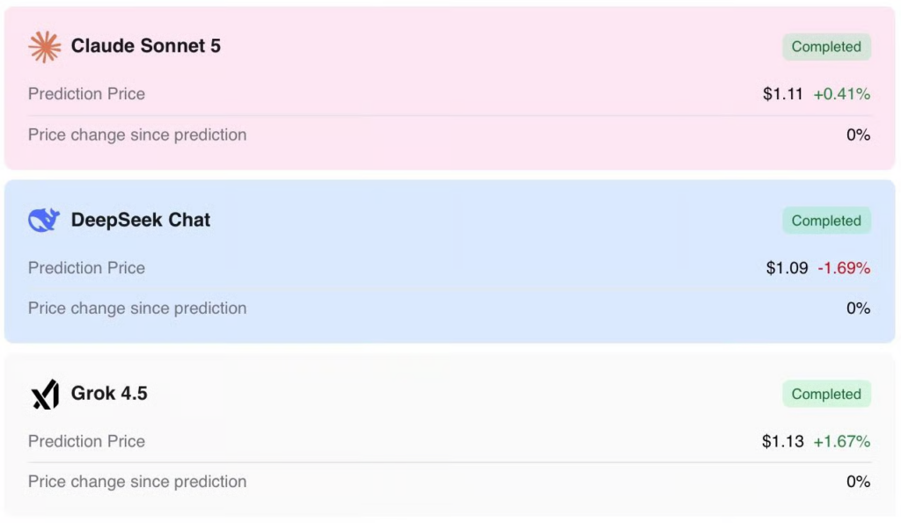Click the +1.67% green change indicator
This screenshot has width=901, height=523.
click(842, 441)
